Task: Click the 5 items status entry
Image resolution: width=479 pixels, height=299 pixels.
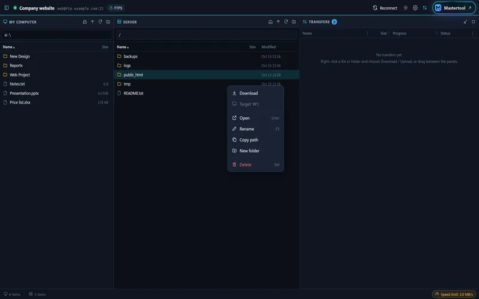Action: [37, 294]
